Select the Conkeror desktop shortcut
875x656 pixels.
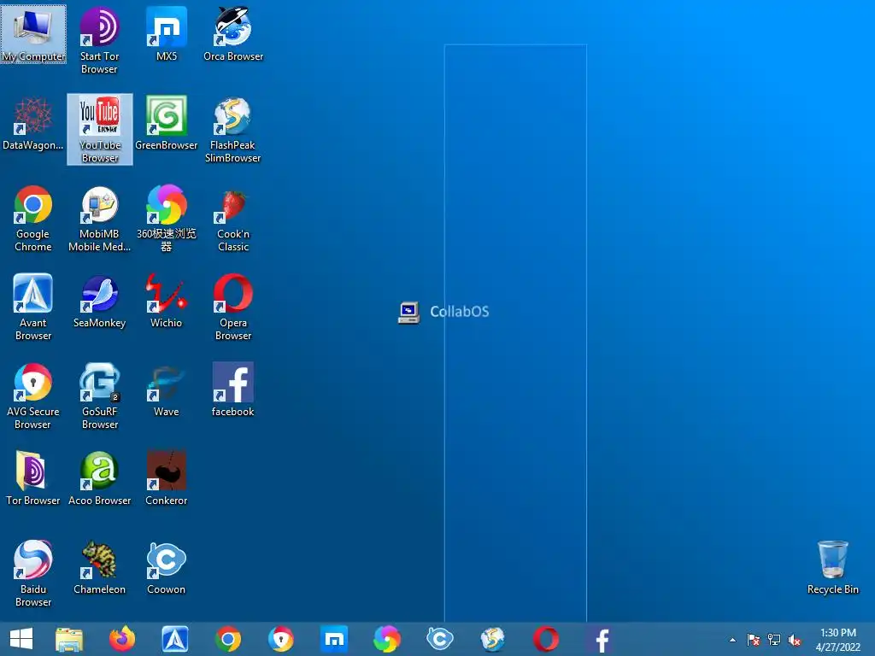pyautogui.click(x=167, y=478)
